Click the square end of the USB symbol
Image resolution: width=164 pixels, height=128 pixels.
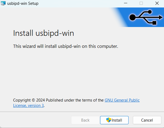click(154, 23)
